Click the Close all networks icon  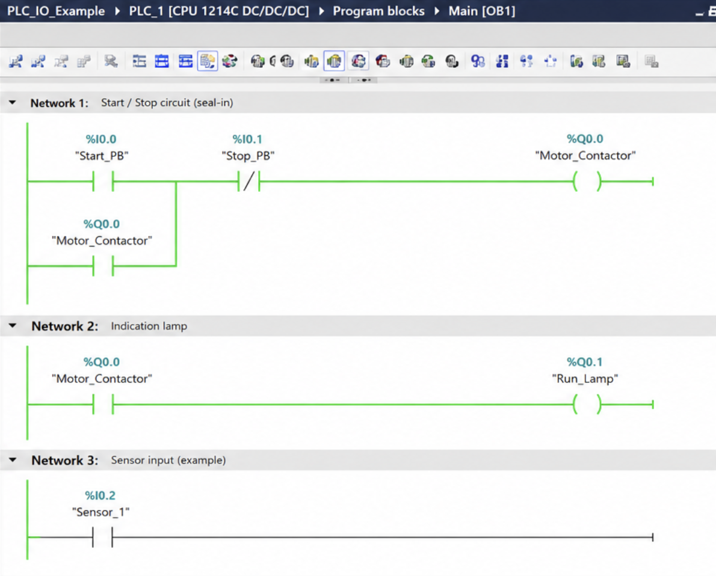coord(162,61)
